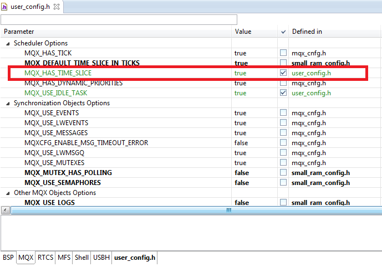Click the horizontal scrollbar left arrow
The image size is (382, 267).
(x=6, y=210)
